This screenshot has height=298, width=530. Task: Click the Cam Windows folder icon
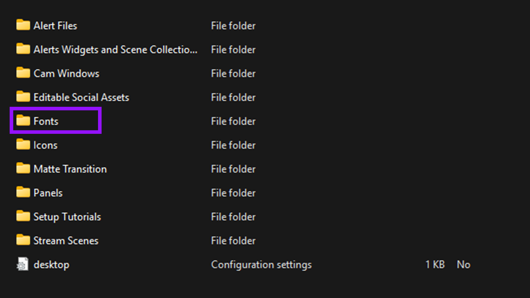click(23, 73)
